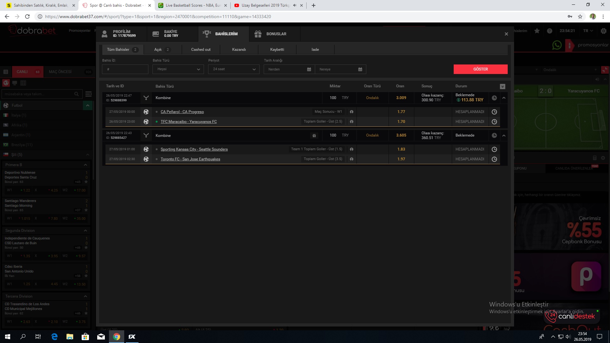The image size is (610, 343).
Task: Click the favorites star in site header
Action: (x=537, y=31)
